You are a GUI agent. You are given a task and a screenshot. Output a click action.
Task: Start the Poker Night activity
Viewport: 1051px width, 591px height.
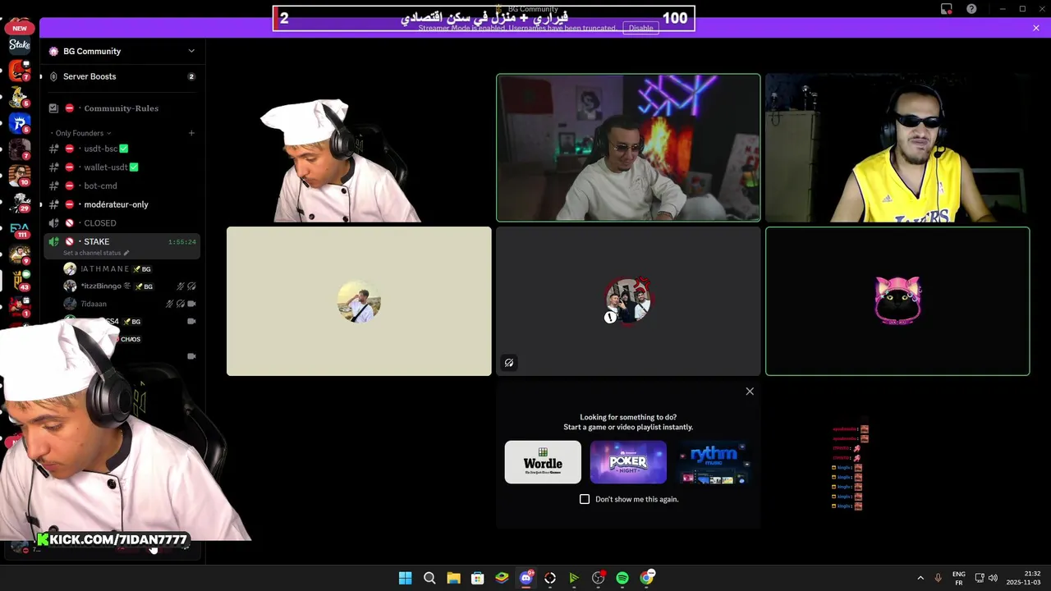click(628, 462)
